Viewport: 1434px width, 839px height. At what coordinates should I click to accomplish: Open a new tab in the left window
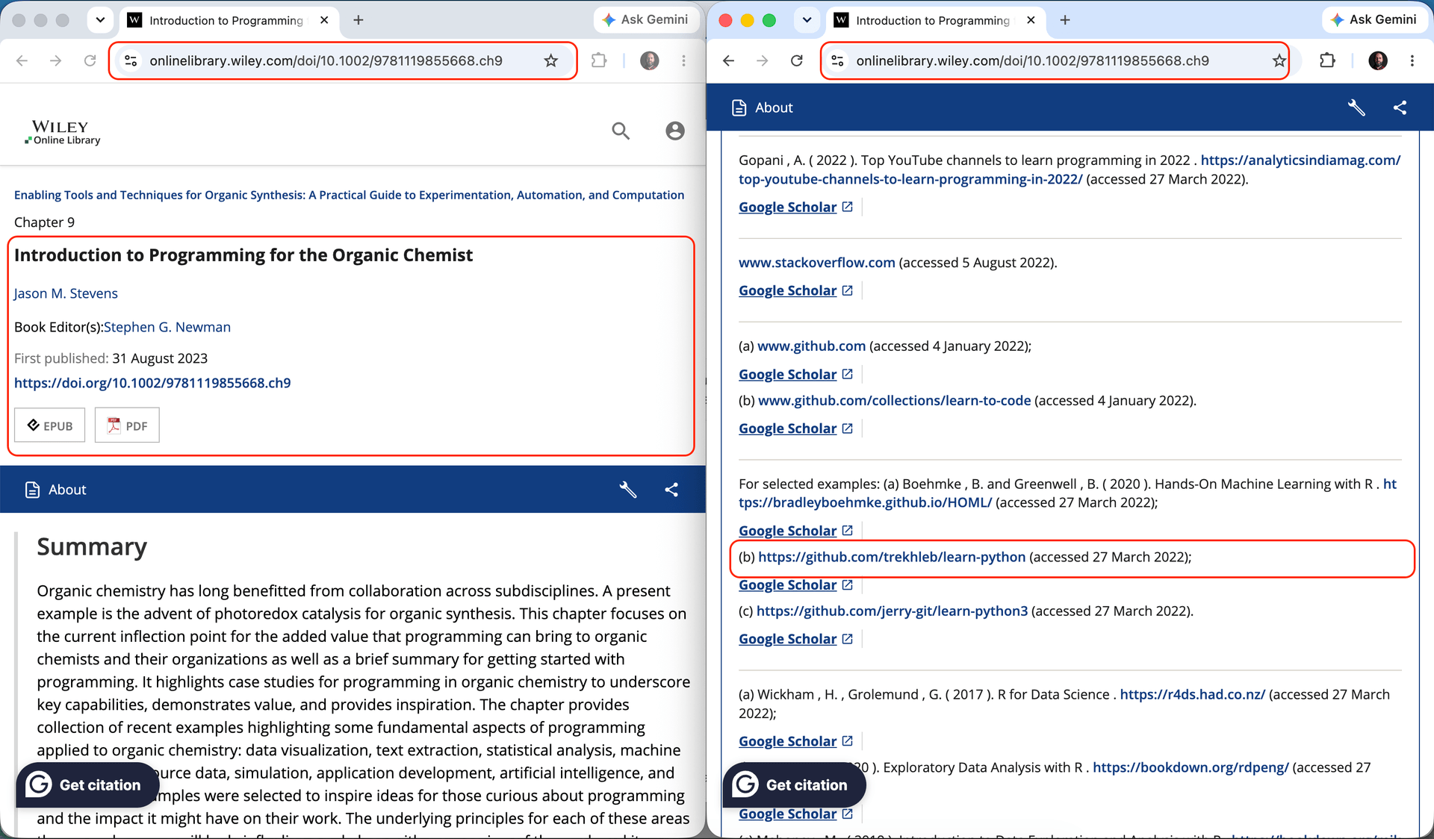click(358, 20)
